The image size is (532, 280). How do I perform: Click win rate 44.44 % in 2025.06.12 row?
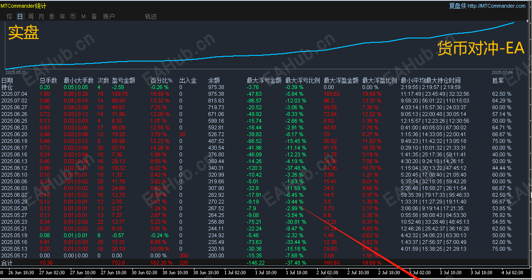click(x=502, y=168)
